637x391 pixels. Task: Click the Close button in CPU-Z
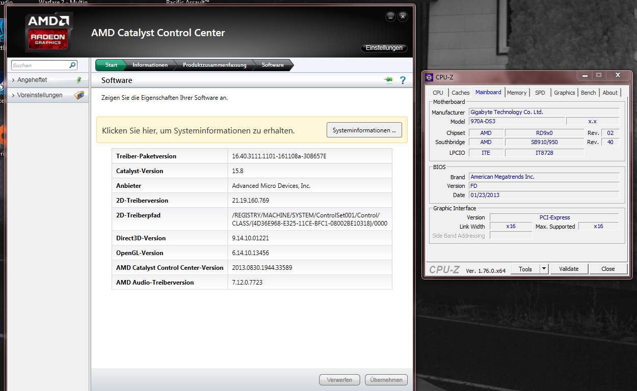608,269
